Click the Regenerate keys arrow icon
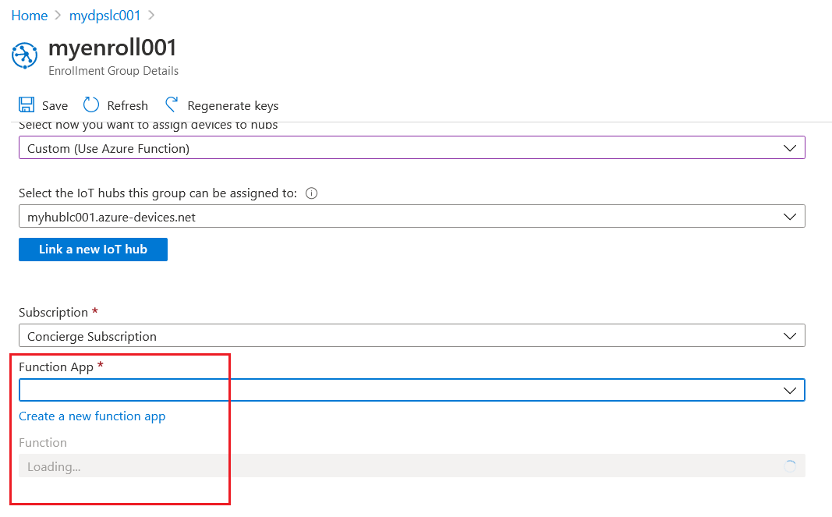Viewport: 832px width, 517px height. pyautogui.click(x=172, y=104)
